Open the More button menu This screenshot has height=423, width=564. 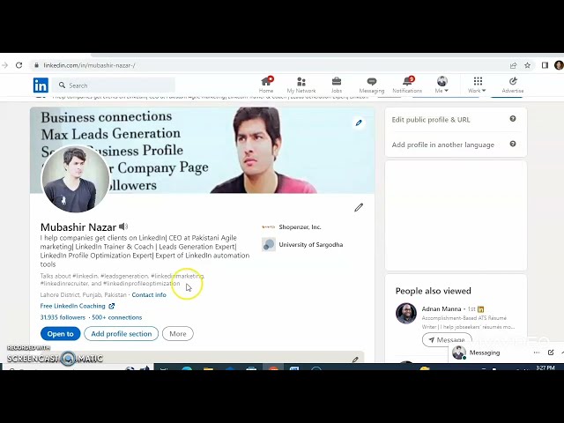click(x=178, y=334)
